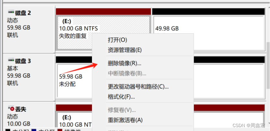This screenshot has height=131, width=270.
Task: Select 打开(O) from the context menu
Action: (117, 40)
